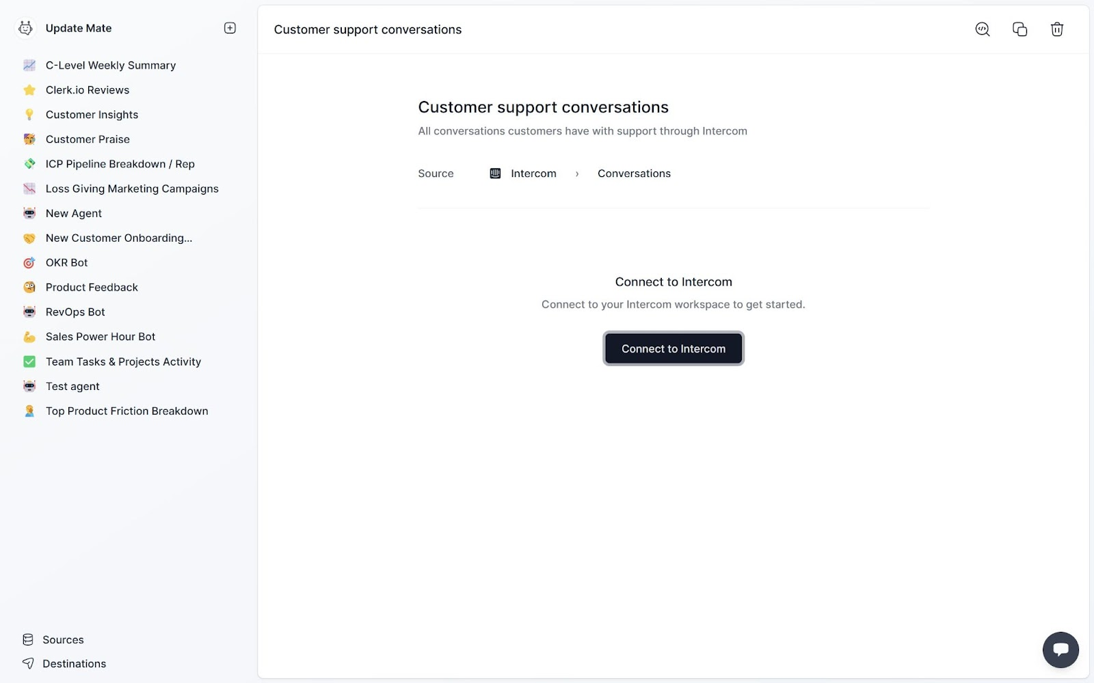Click the Customer Insights lightbulb icon
The image size is (1094, 683).
[x=29, y=115]
